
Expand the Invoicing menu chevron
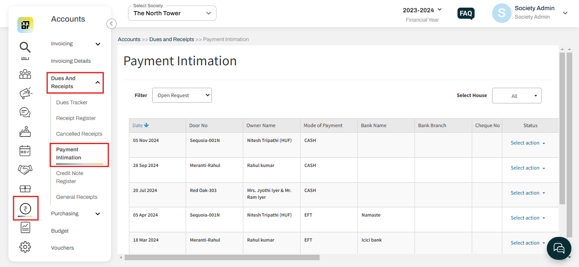98,44
